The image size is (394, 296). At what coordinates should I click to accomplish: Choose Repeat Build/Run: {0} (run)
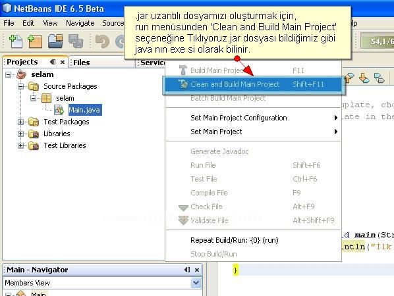253,240
